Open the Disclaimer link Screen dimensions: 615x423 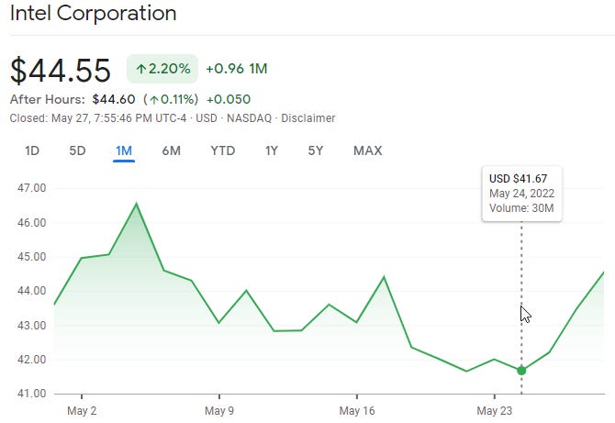(307, 118)
